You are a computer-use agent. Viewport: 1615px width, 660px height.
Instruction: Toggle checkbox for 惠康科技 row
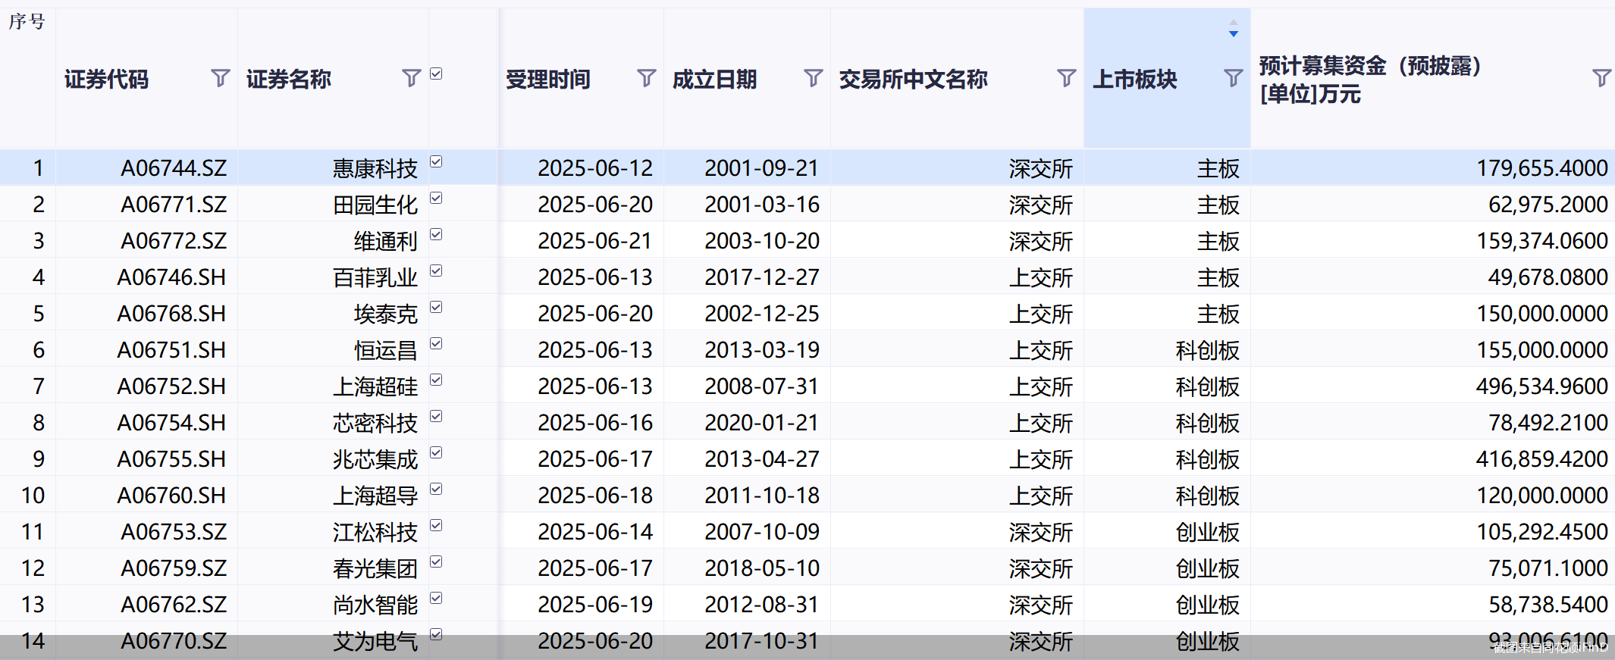tap(436, 161)
